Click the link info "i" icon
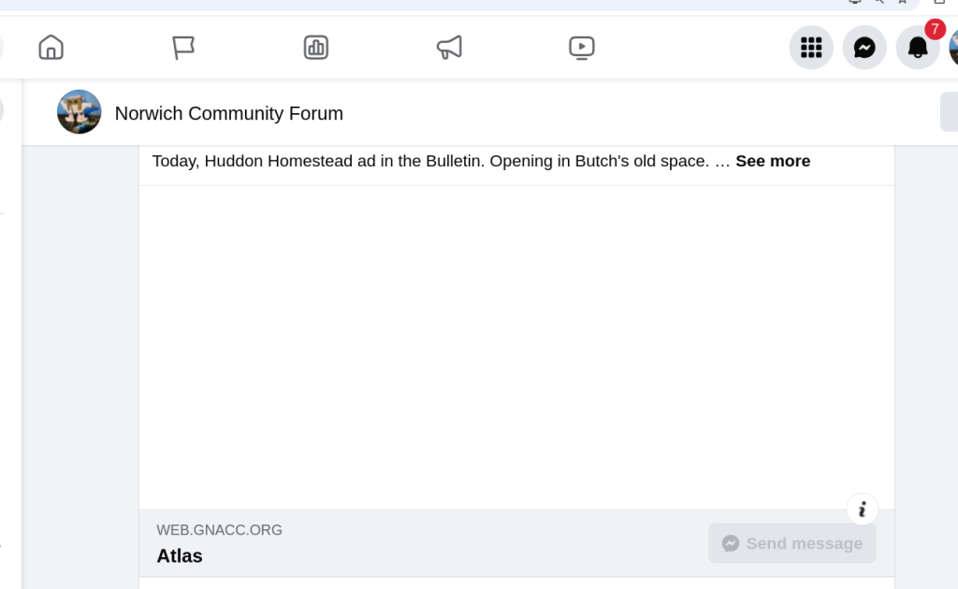The image size is (958, 589). (862, 510)
